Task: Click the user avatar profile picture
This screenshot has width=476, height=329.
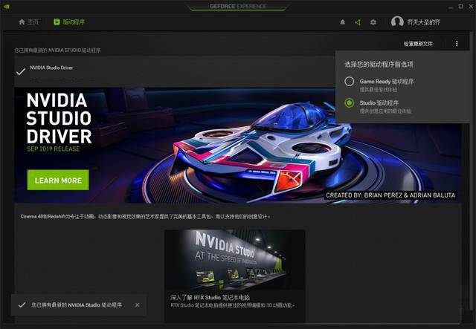Action: click(397, 22)
